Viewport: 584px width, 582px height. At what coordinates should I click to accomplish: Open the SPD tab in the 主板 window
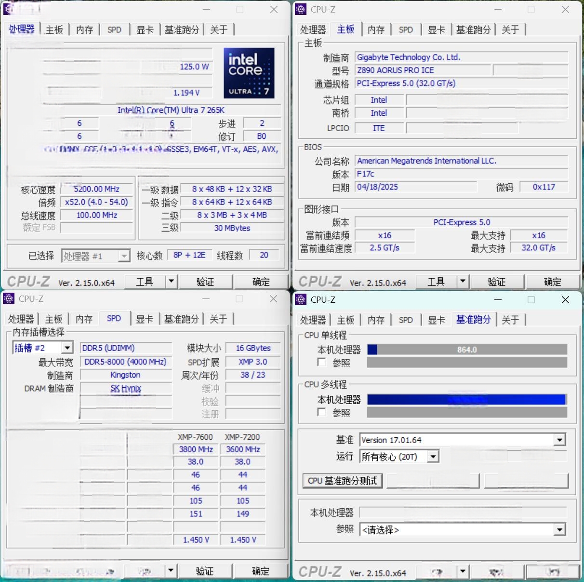(406, 30)
